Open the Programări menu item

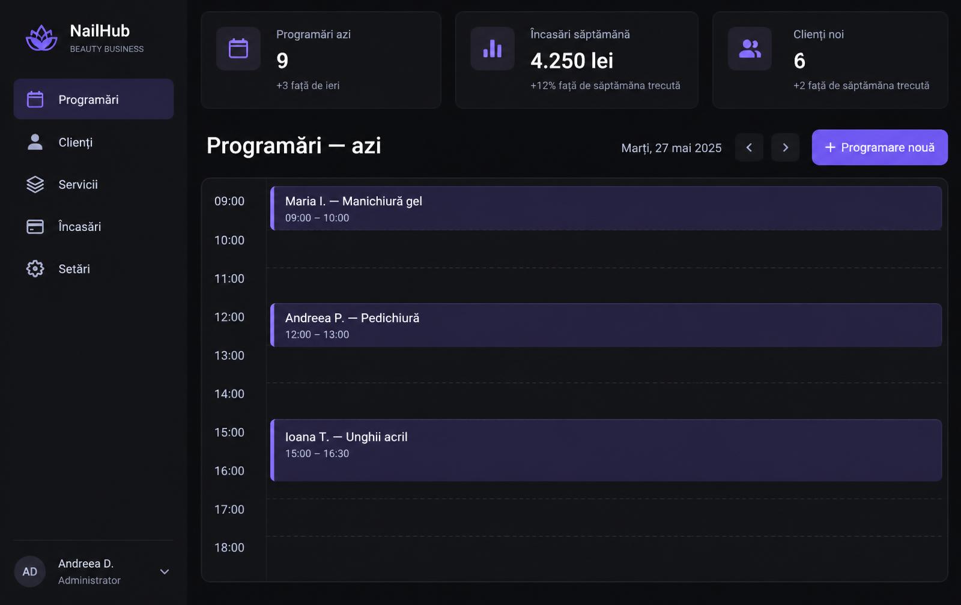(x=94, y=99)
